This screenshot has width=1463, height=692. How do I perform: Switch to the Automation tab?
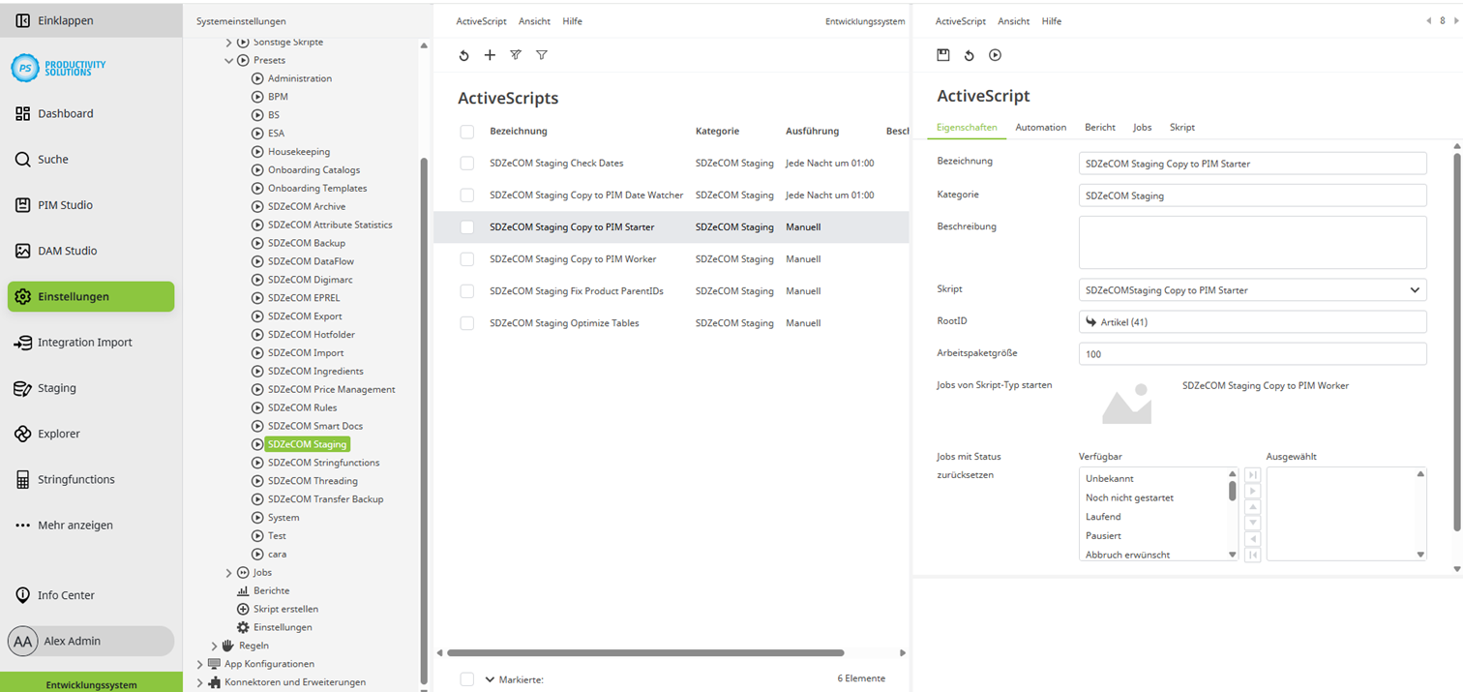point(1040,127)
